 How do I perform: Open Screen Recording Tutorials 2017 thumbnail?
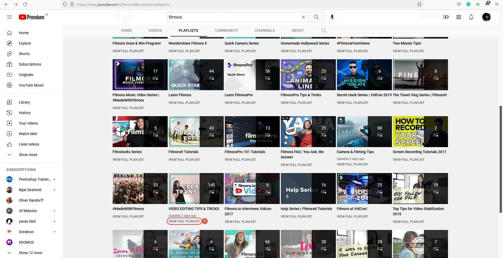pos(420,132)
